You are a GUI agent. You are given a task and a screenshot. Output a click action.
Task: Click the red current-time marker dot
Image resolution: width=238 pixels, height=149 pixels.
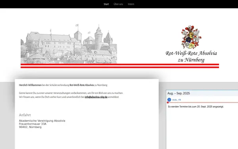click(x=168, y=103)
